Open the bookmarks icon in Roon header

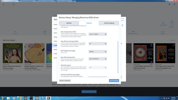[169, 4]
